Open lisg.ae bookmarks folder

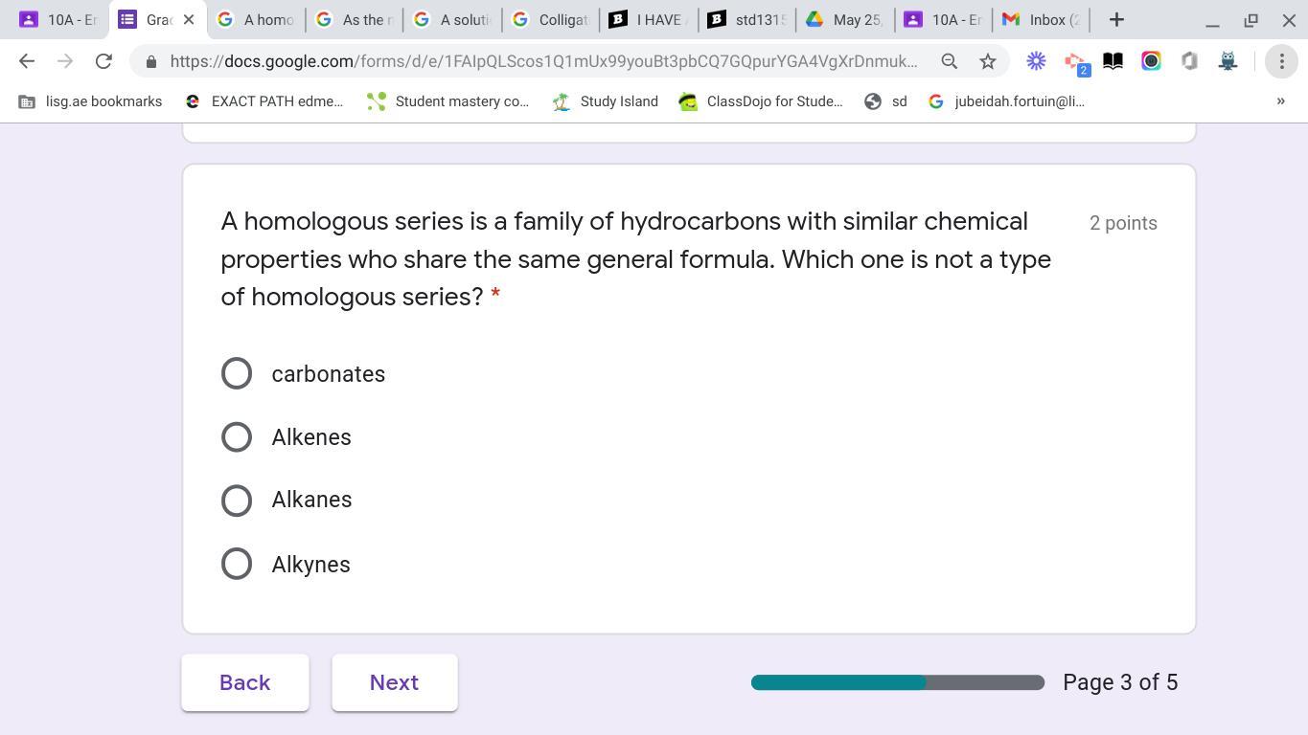pyautogui.click(x=91, y=101)
